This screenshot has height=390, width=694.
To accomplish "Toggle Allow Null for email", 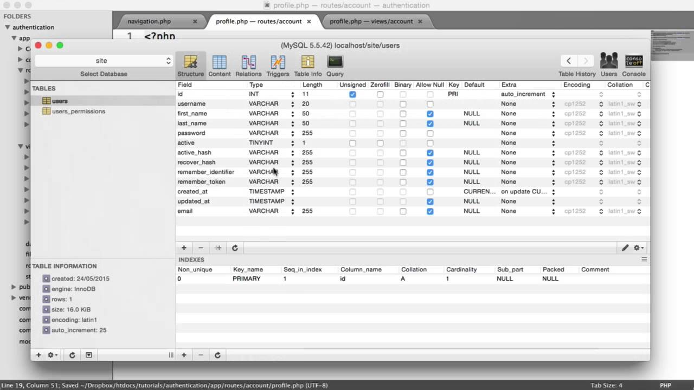I will [x=430, y=211].
